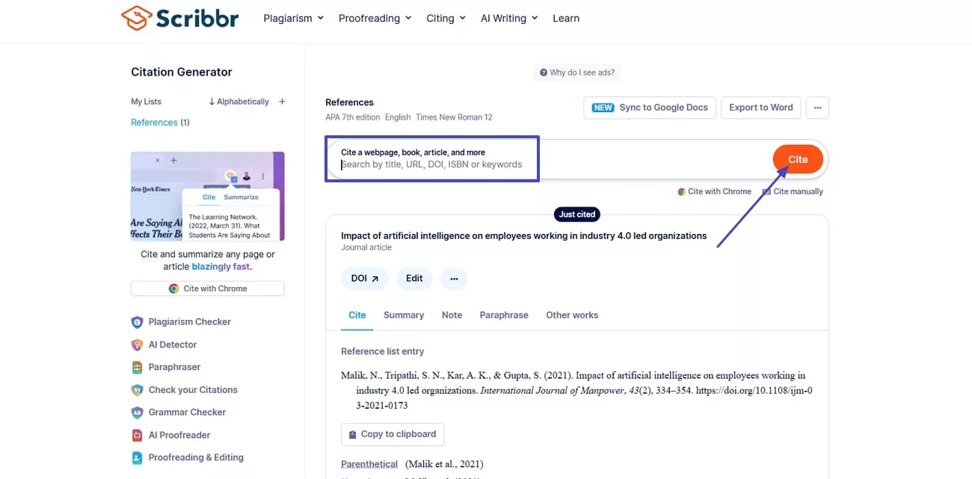Open the reference's three-dot options menu
The height and width of the screenshot is (479, 972).
pyautogui.click(x=454, y=278)
